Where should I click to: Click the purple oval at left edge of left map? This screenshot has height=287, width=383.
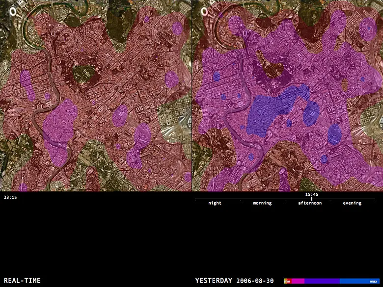[x=27, y=84]
